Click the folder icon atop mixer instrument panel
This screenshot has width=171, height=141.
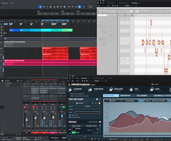pyautogui.click(x=2, y=81)
